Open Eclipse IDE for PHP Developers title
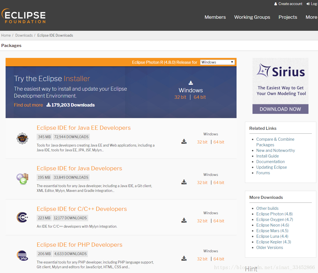Screen dimensions: 318x273 pyautogui.click(x=79, y=245)
